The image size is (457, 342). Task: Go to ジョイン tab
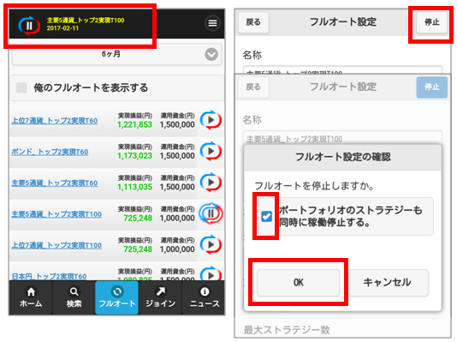tap(160, 297)
